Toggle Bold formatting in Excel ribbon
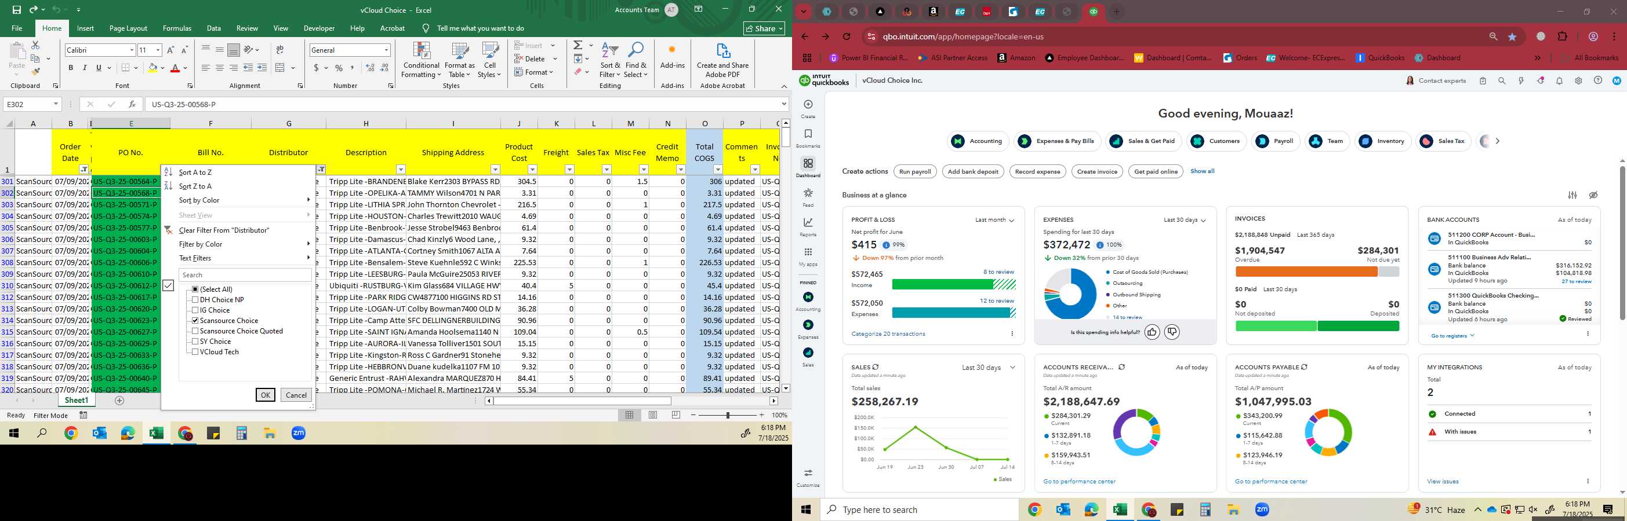Screen dimensions: 1627x521 point(71,68)
